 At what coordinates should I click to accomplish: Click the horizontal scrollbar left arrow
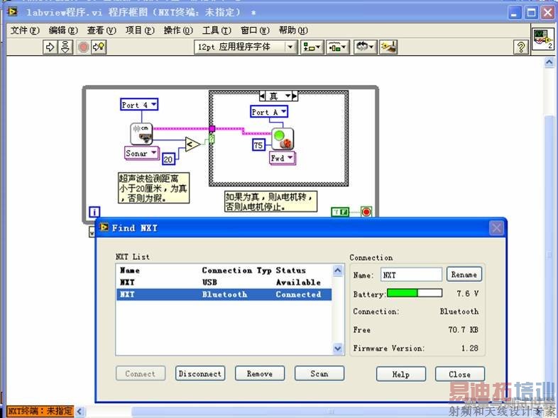pyautogui.click(x=80, y=412)
